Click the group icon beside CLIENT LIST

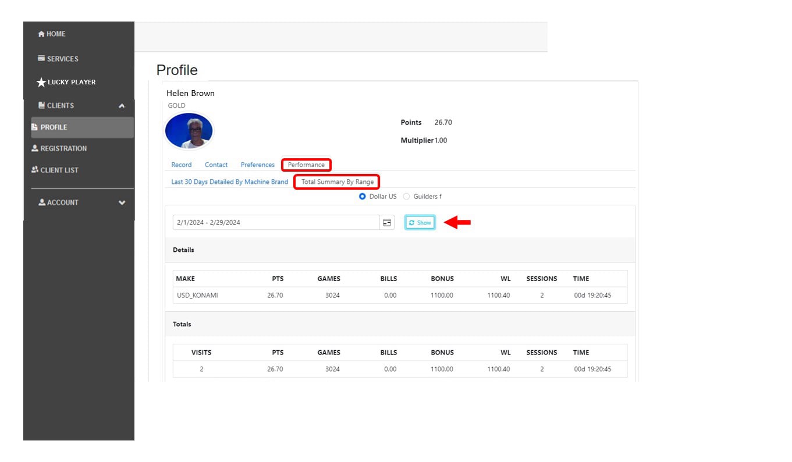tap(35, 170)
